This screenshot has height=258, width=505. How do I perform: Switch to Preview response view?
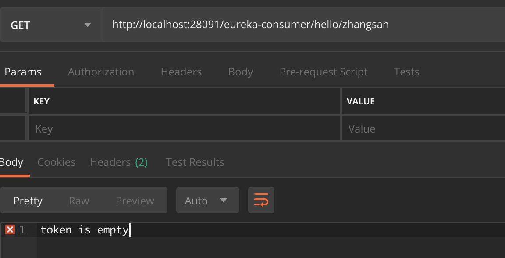click(x=135, y=201)
